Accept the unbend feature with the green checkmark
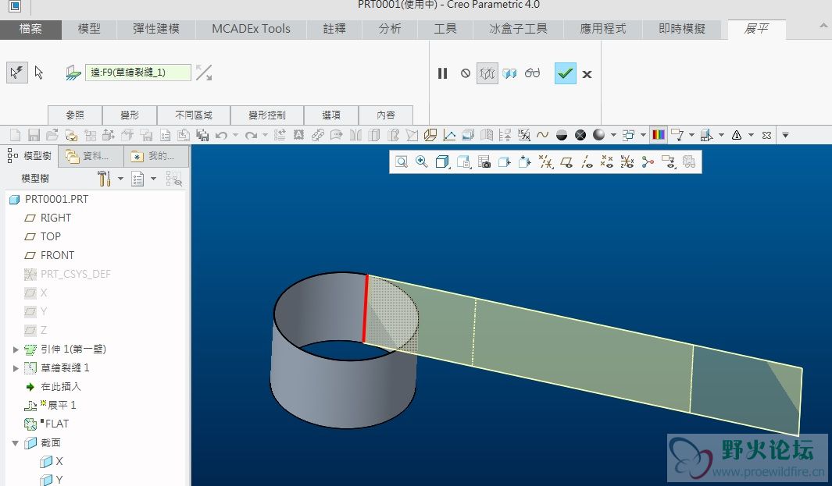 click(565, 73)
